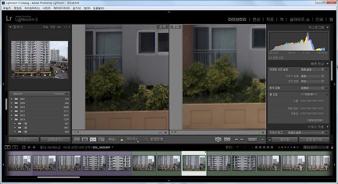Open the saved preset dropdown in Quick Develop
This screenshot has width=338, height=184.
pyautogui.click(x=312, y=70)
